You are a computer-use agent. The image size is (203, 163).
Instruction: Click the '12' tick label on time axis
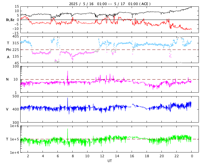click(102, 156)
